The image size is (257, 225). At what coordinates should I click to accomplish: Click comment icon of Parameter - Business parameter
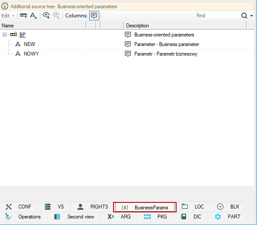click(128, 44)
